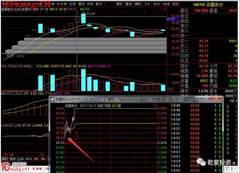This screenshot has width=239, height=173.
Task: Select the 全部 indicator tab
Action: point(20,159)
